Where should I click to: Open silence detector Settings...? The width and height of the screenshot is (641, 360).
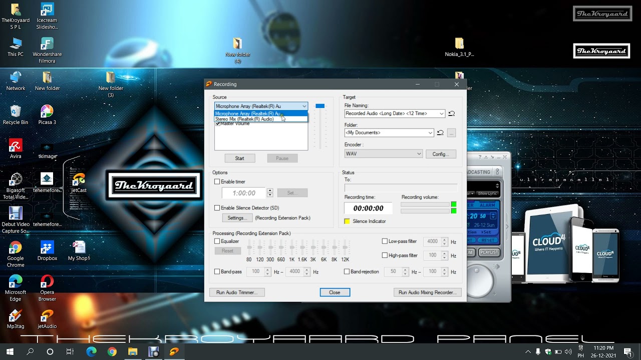(x=237, y=218)
